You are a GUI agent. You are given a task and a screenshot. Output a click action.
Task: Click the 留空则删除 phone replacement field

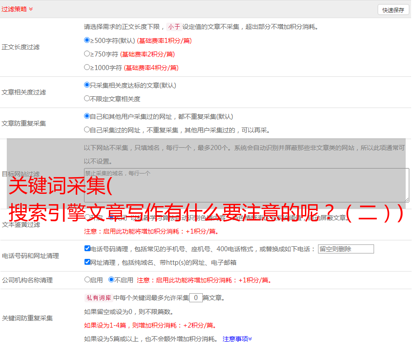(346, 249)
